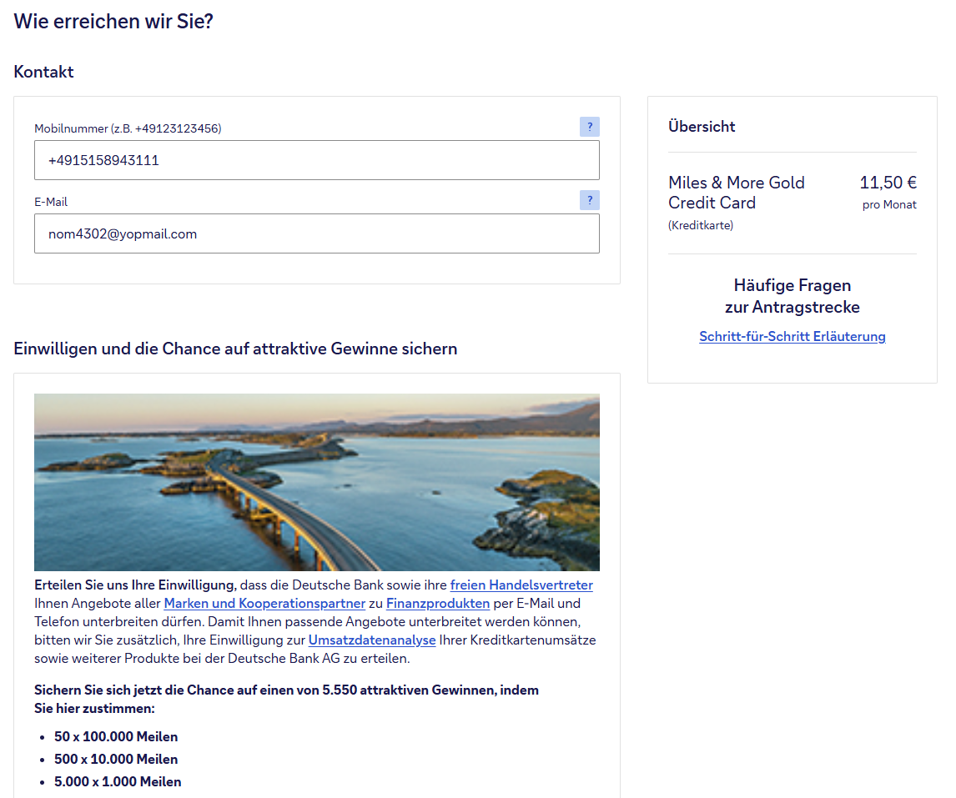956x798 pixels.
Task: Click the 11,50 € monthly price
Action: pyautogui.click(x=888, y=183)
